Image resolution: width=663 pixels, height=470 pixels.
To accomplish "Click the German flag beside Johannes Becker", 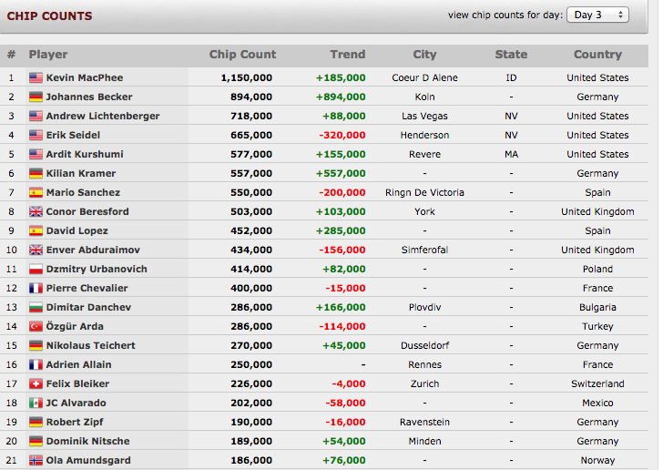I will click(x=36, y=97).
